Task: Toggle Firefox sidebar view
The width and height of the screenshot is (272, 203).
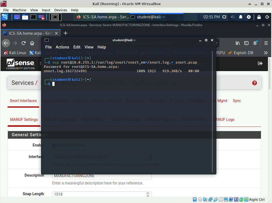Action: (x=246, y=43)
